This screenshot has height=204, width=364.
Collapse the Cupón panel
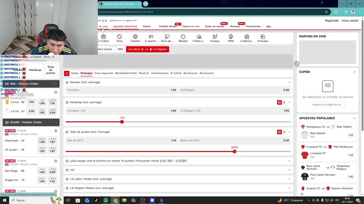tap(355, 72)
